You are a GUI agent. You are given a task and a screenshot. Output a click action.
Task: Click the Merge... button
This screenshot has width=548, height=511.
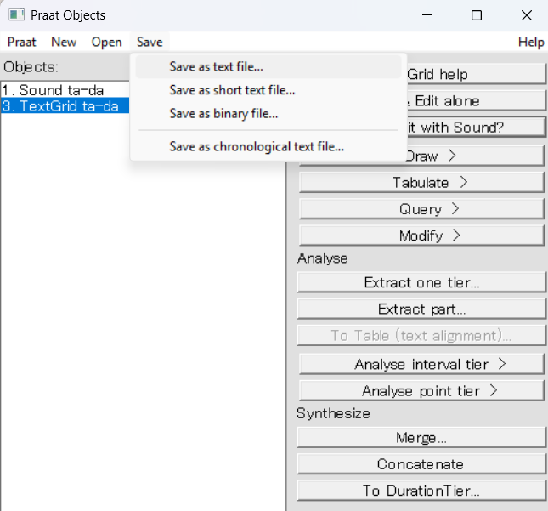421,438
